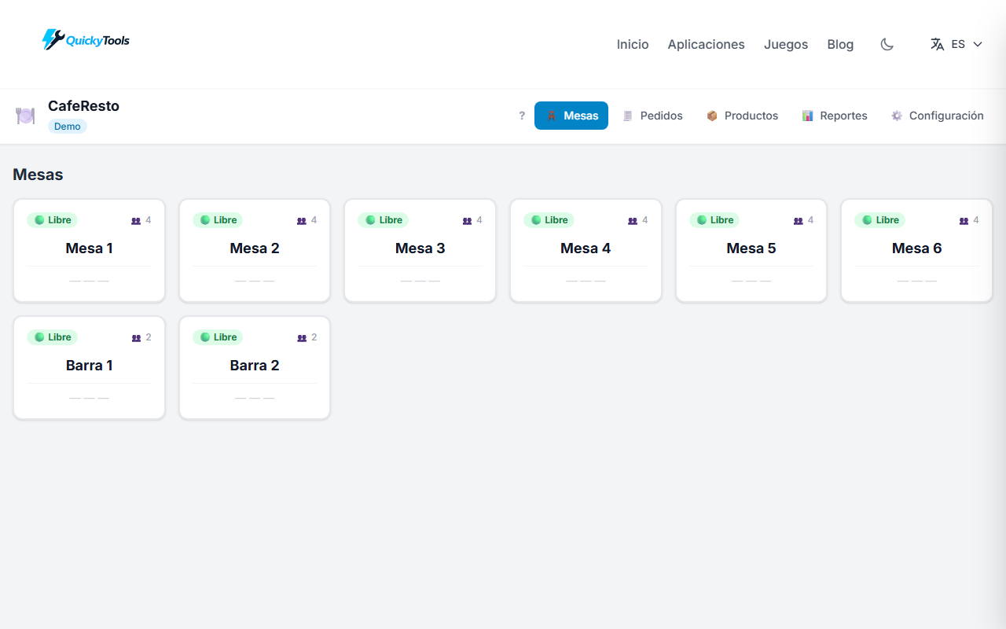The height and width of the screenshot is (629, 1006).
Task: Click the Reportes bar chart icon
Action: [x=808, y=116]
